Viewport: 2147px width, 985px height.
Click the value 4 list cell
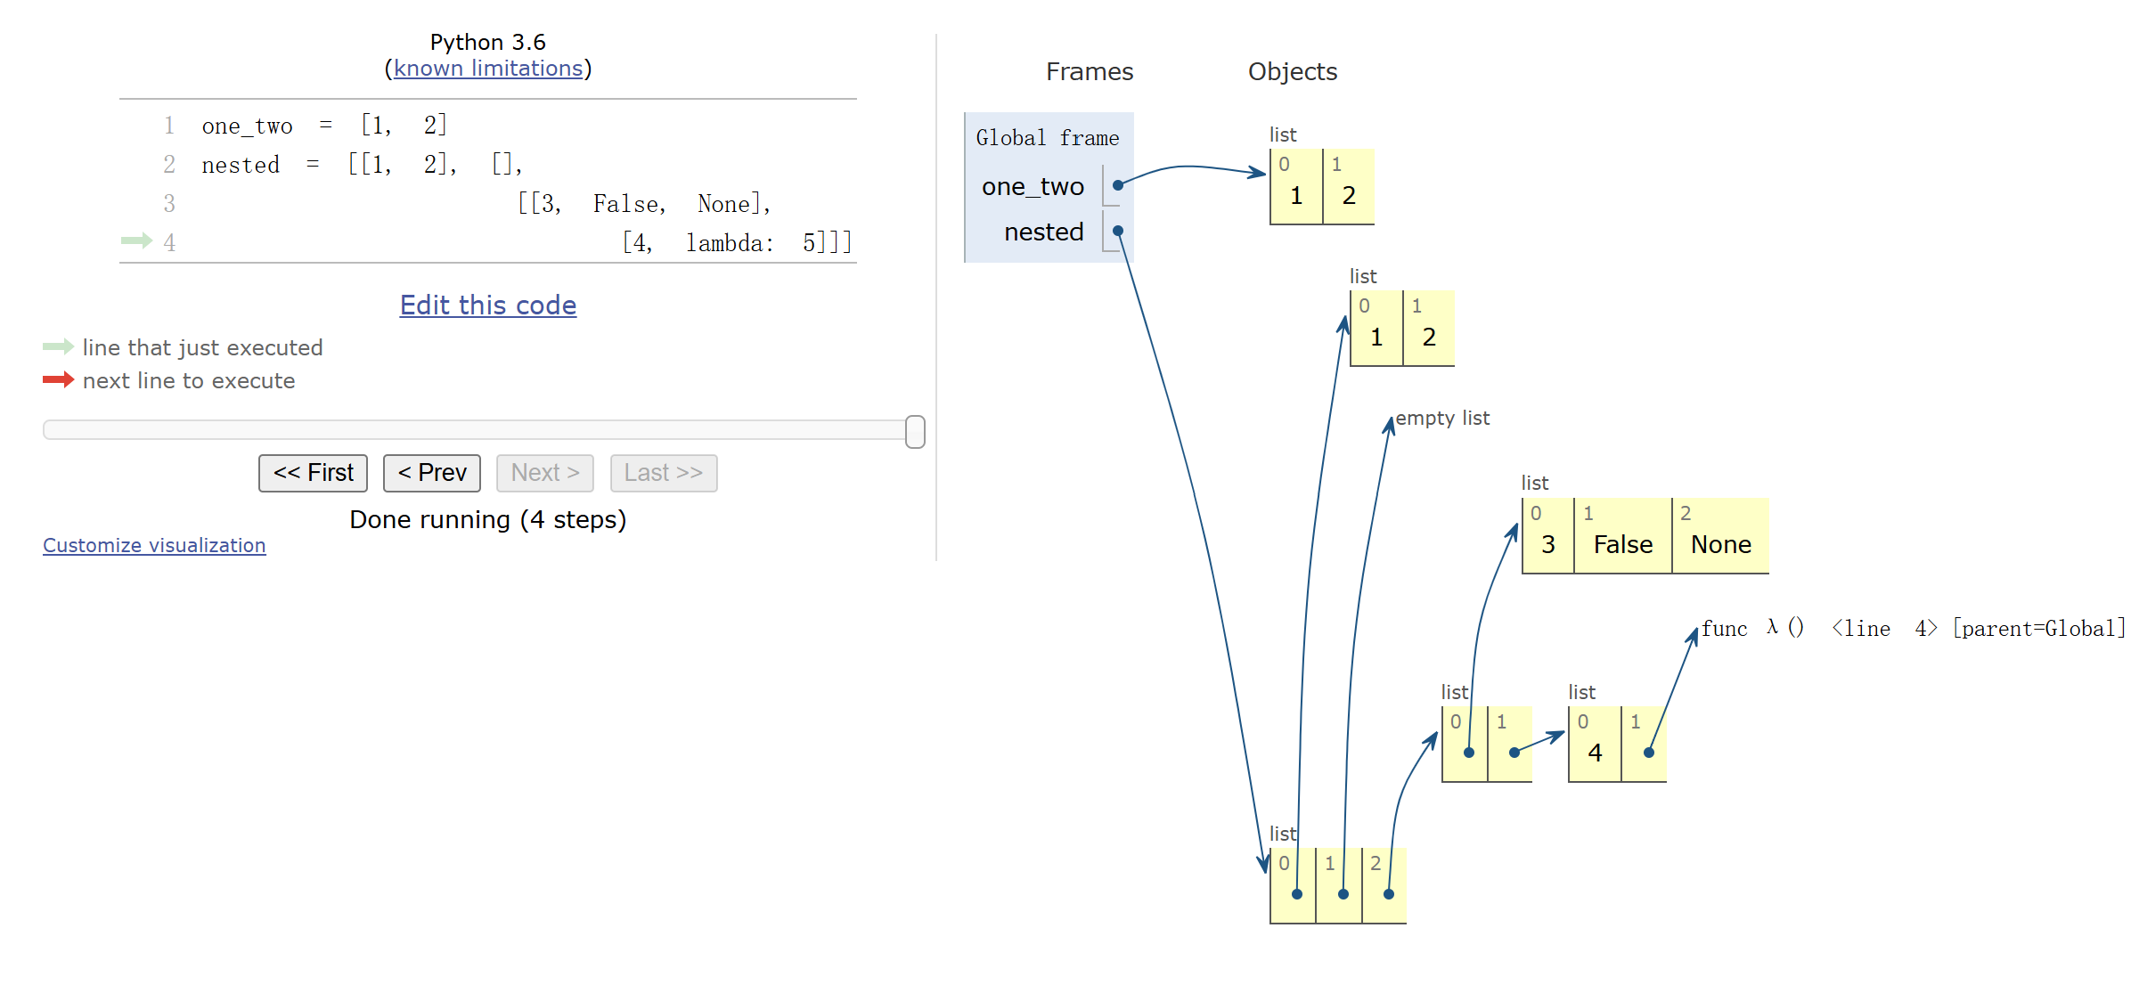pyautogui.click(x=1595, y=745)
